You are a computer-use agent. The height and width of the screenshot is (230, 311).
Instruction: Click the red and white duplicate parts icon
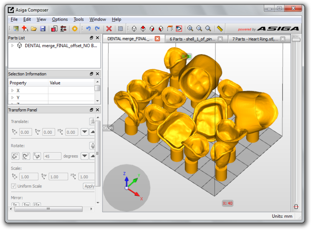point(54,29)
